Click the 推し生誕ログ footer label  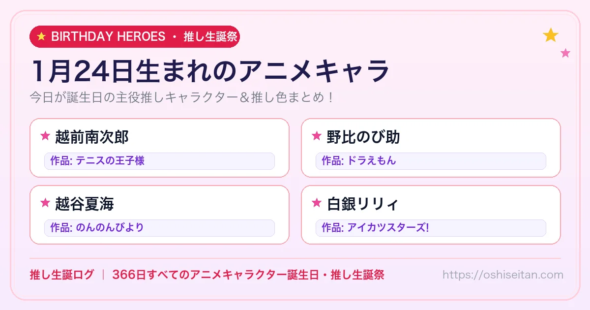click(61, 275)
